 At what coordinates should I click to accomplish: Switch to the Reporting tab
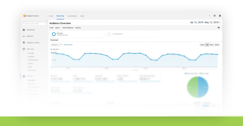(60, 16)
